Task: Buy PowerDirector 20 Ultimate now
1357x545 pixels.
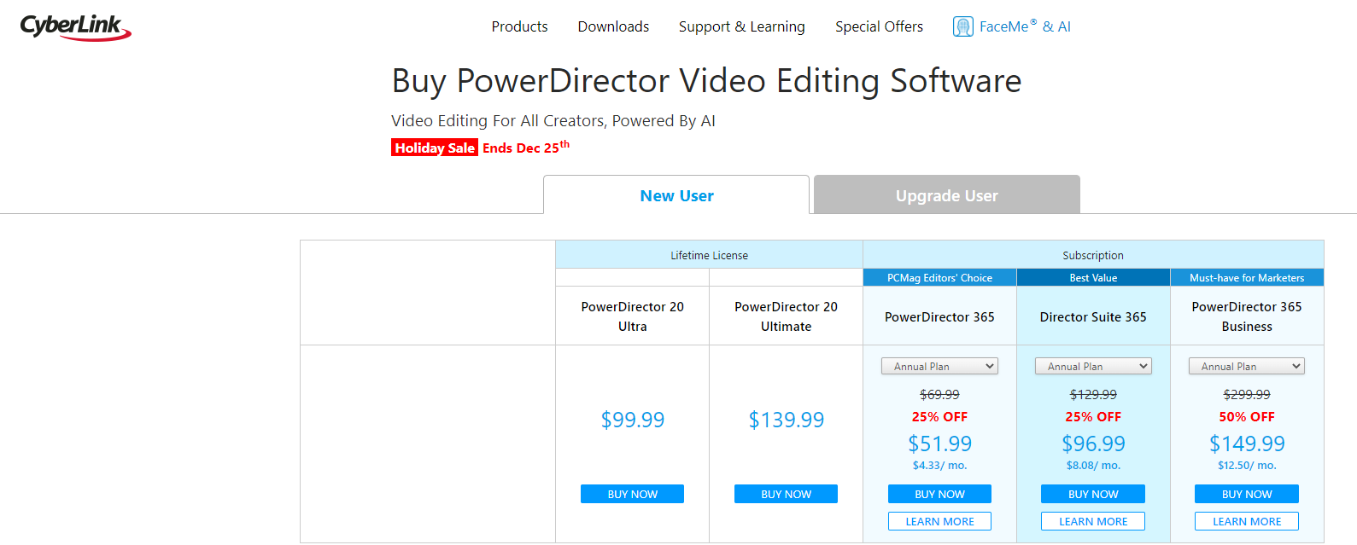Action: pos(786,494)
